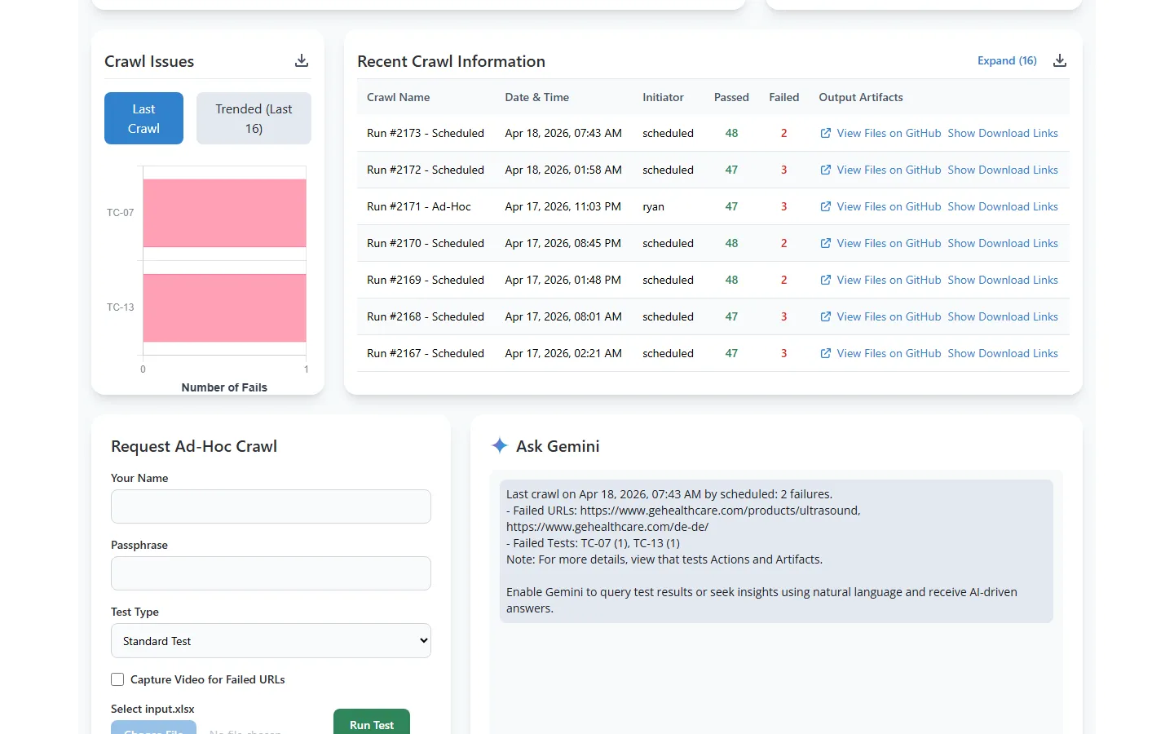Download the Crawl Issues chart data
Screen dimensions: 1174x734
pos(301,60)
